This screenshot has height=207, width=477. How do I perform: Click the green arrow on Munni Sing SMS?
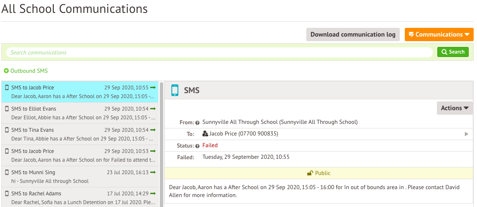click(x=153, y=172)
